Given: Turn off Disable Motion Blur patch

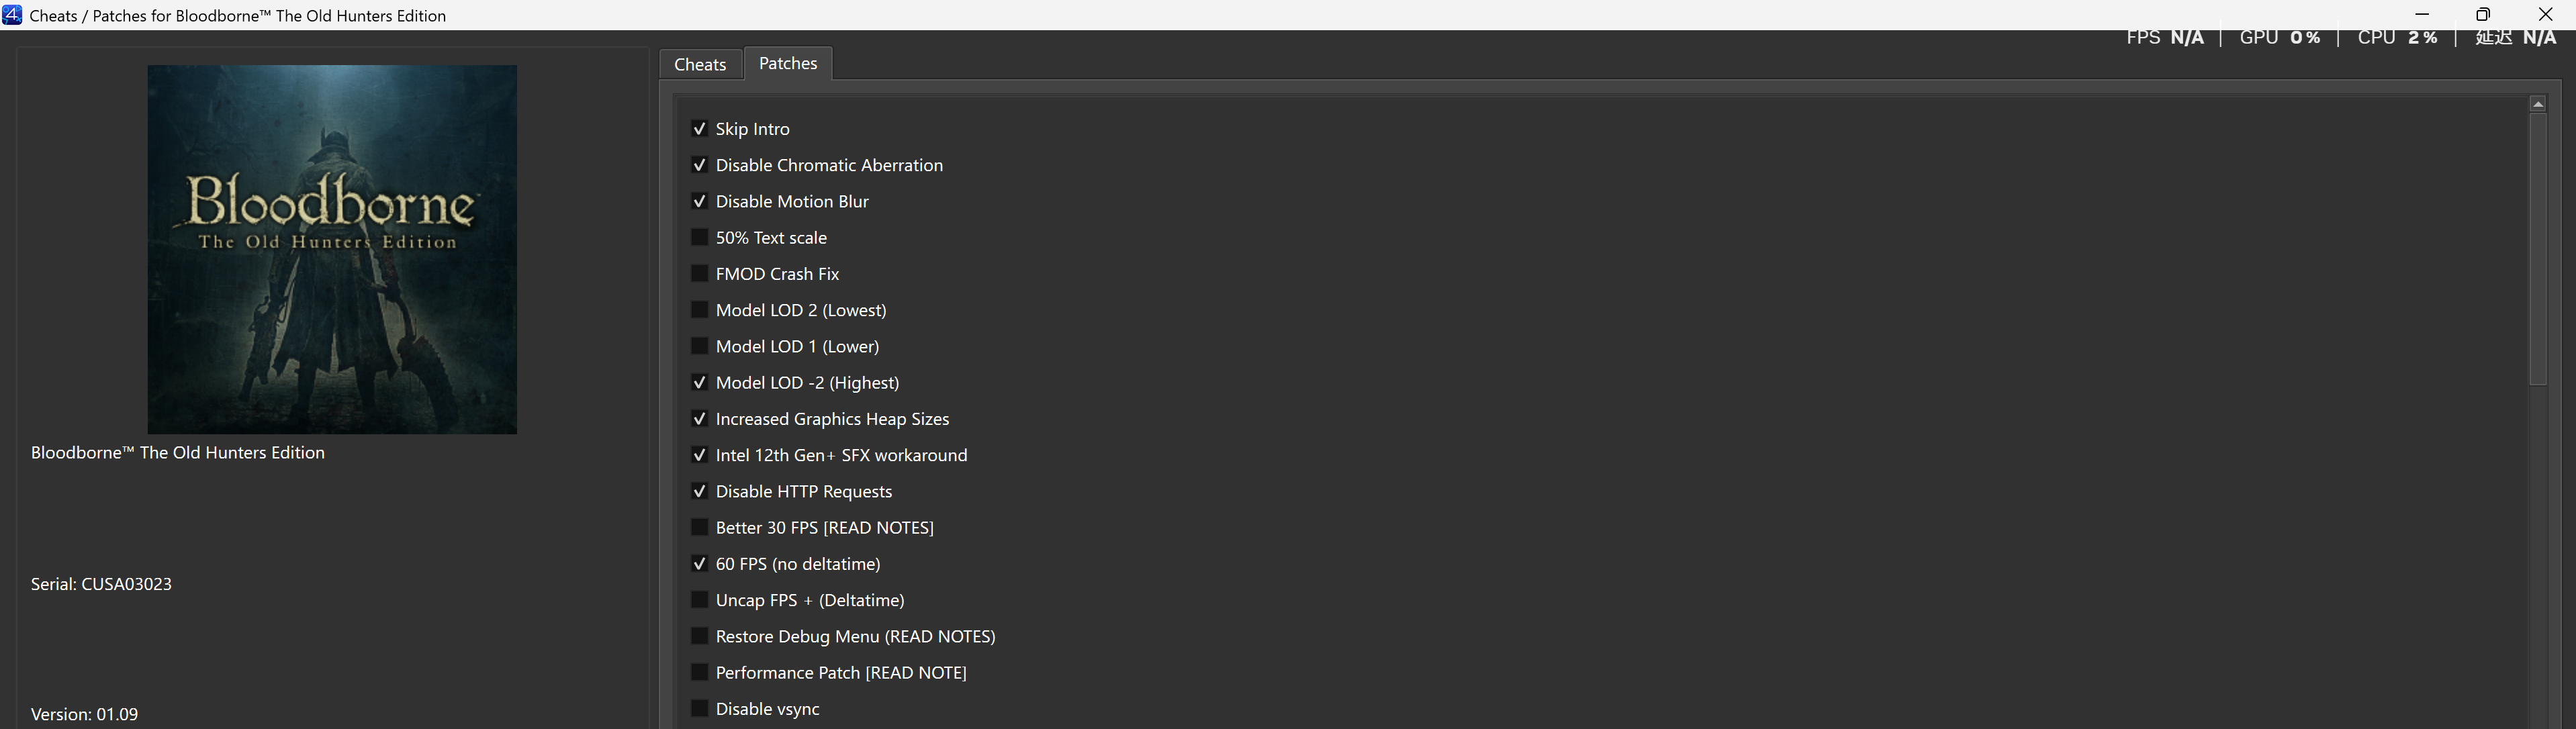Looking at the screenshot, I should click(699, 201).
